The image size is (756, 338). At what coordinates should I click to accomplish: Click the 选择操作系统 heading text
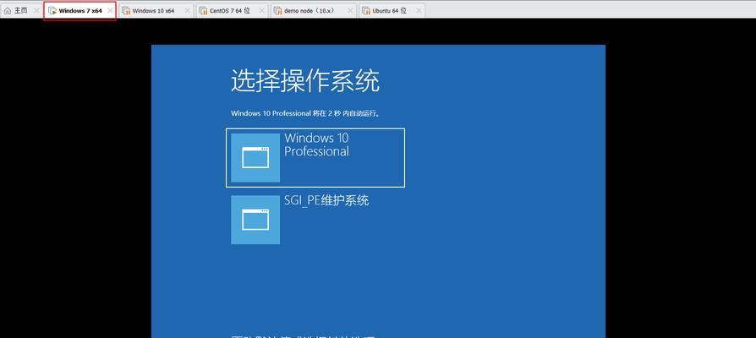[305, 80]
